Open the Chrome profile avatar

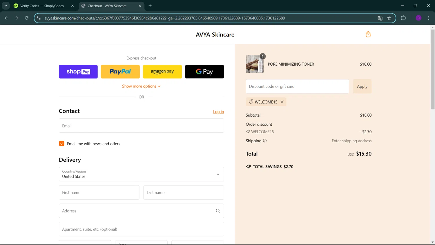click(418, 18)
